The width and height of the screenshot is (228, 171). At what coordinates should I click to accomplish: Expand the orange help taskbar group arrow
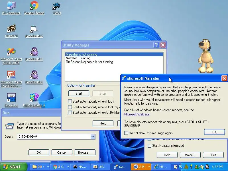pyautogui.click(x=149, y=167)
